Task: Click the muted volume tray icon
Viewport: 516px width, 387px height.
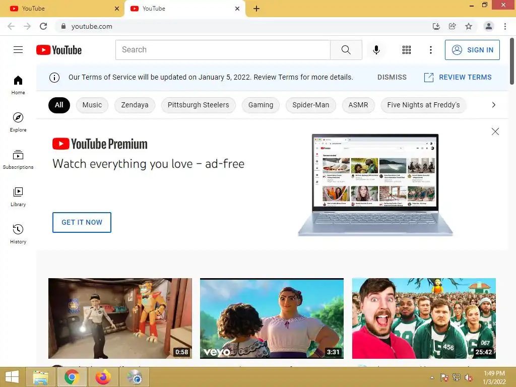Action: coord(468,377)
